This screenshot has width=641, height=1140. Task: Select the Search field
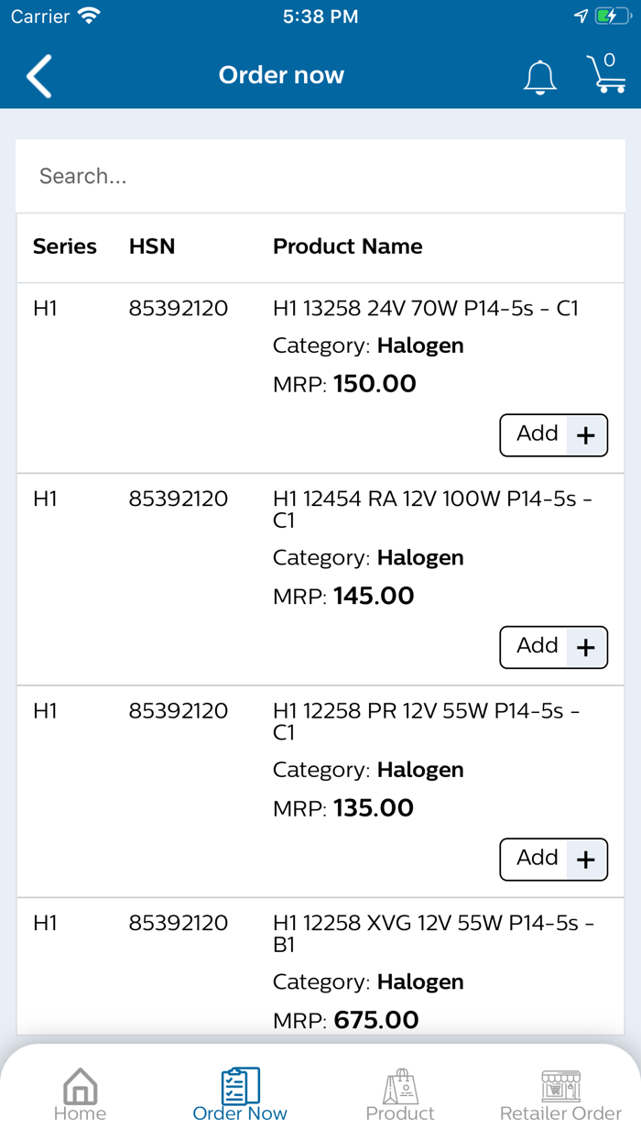click(x=320, y=176)
